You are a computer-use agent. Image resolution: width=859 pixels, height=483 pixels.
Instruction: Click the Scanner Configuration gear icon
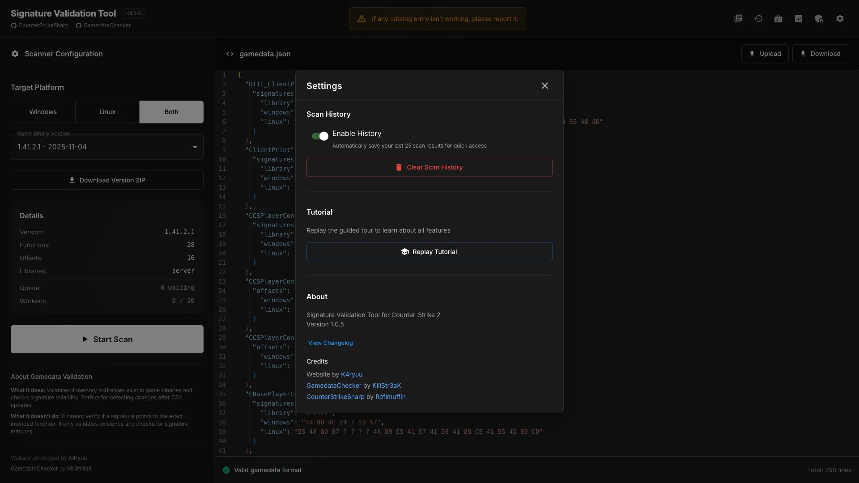[15, 54]
